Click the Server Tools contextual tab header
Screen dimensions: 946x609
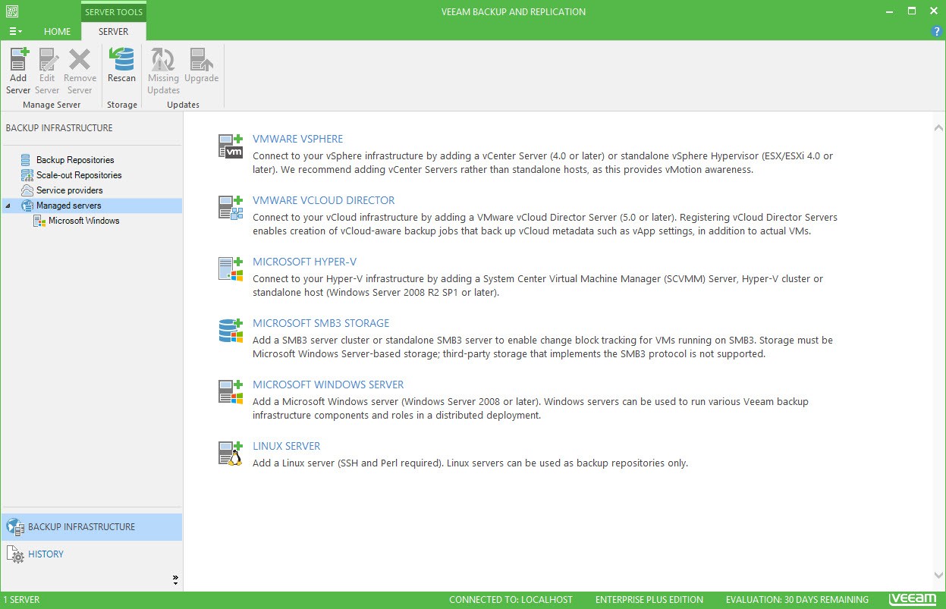(x=114, y=12)
